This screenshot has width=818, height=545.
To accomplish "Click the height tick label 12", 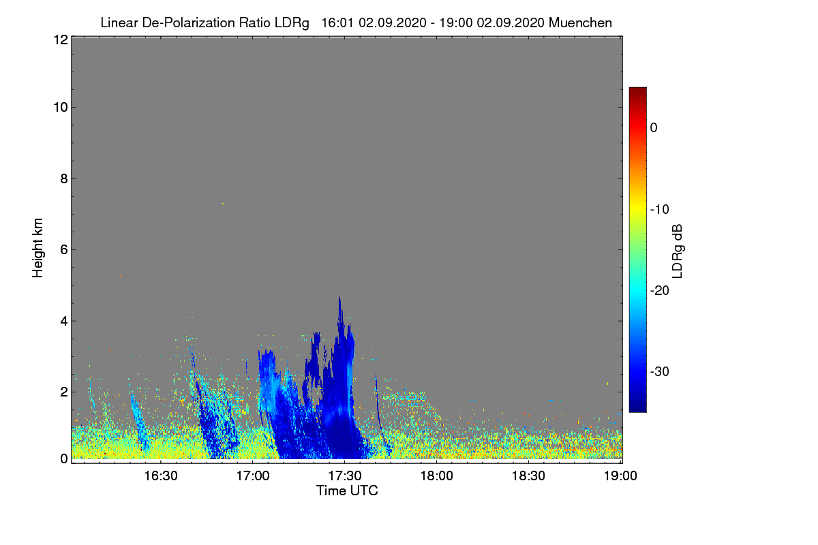I will click(59, 40).
